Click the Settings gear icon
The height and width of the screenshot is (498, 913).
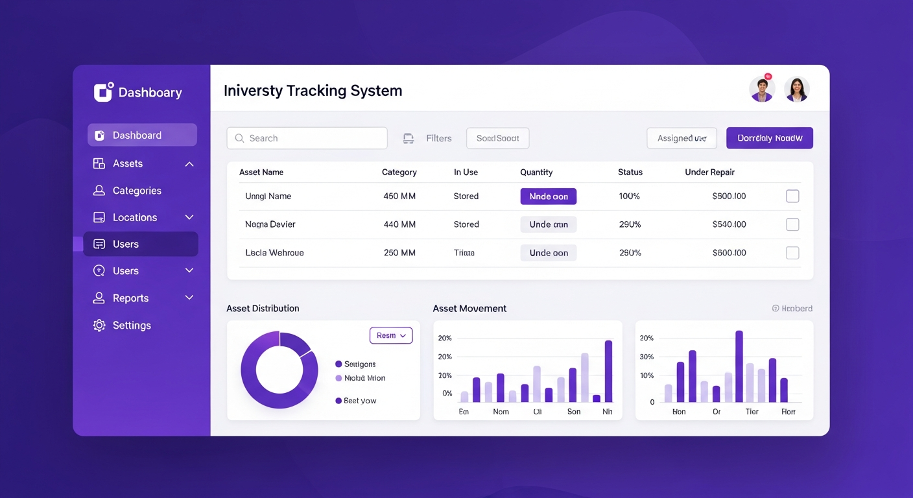tap(99, 326)
